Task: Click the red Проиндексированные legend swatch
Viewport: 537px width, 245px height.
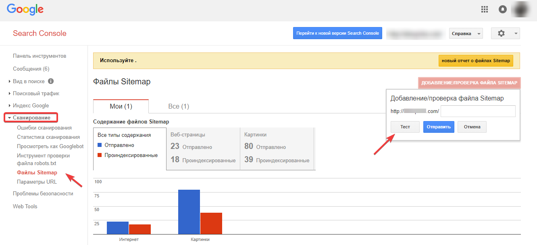Action: (x=100, y=155)
